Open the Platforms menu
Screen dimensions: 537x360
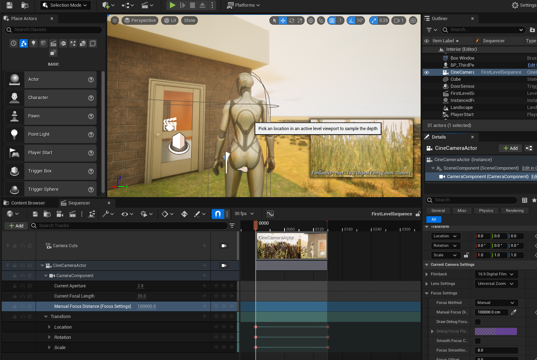tap(243, 5)
